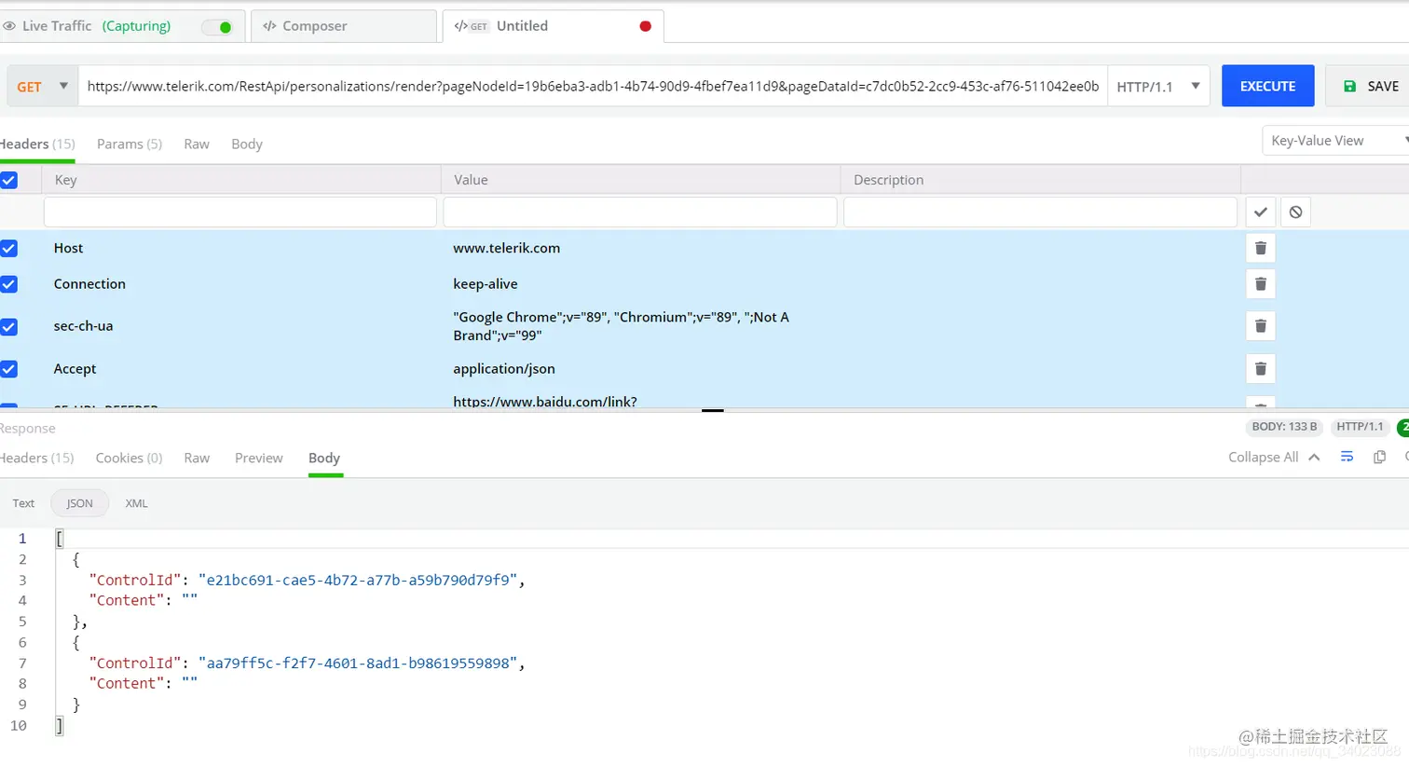Delete the Connection header row
Image resolution: width=1409 pixels, height=767 pixels.
point(1261,283)
